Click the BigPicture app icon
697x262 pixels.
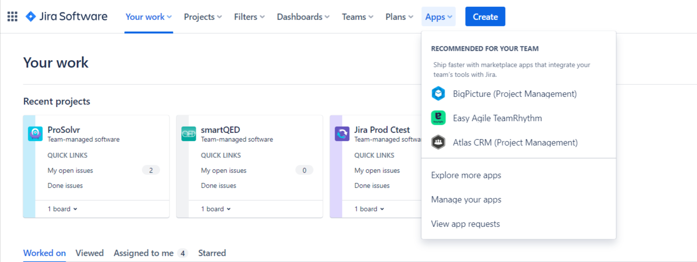coord(438,94)
